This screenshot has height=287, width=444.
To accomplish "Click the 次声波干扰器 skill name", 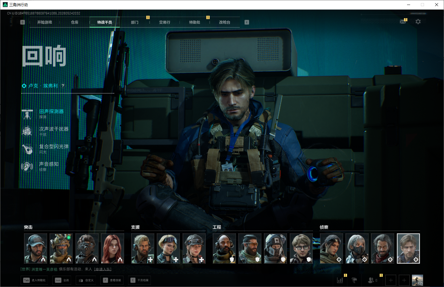I will [x=54, y=129].
